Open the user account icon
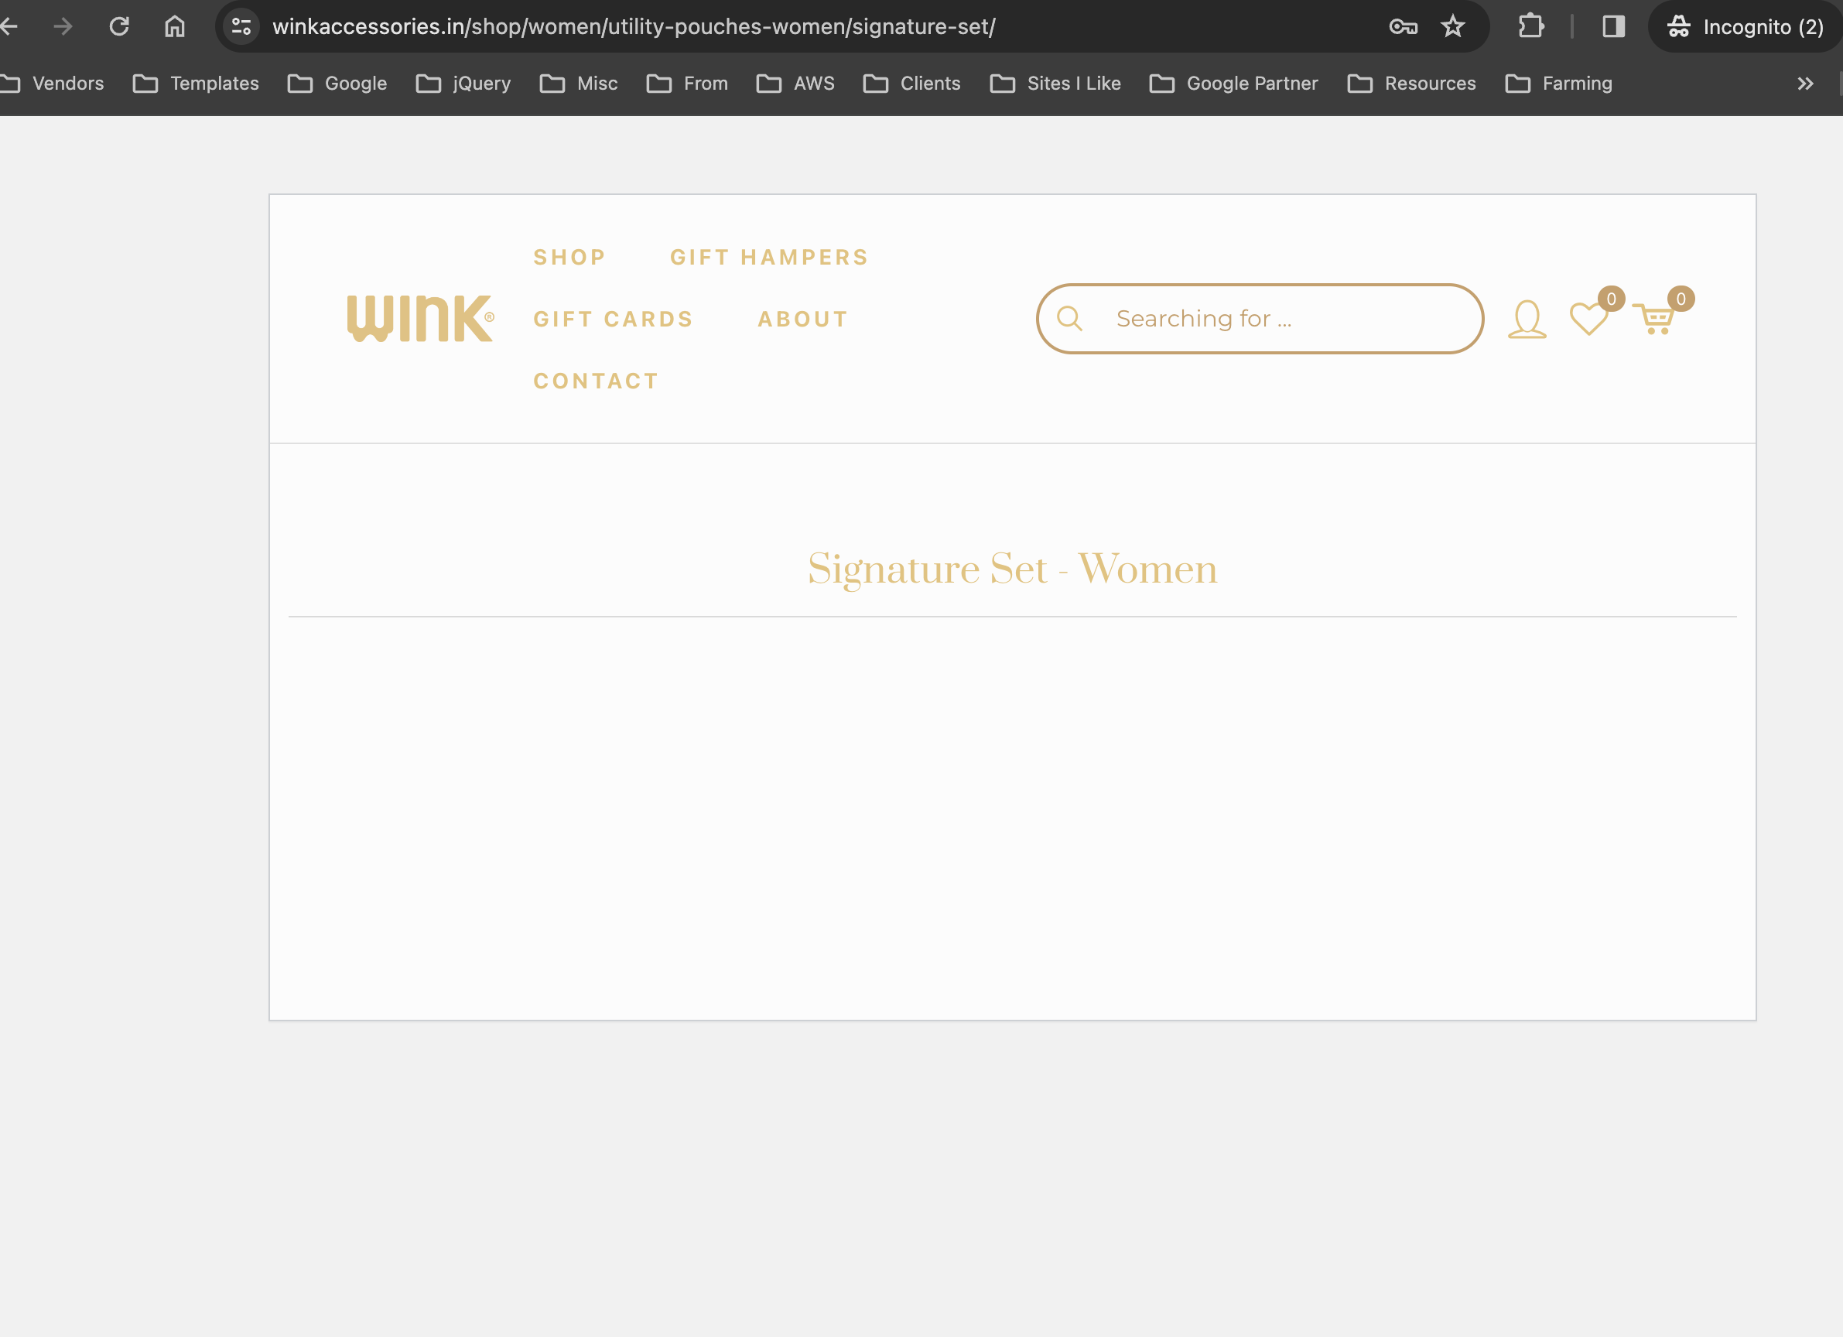The image size is (1843, 1337). tap(1527, 319)
